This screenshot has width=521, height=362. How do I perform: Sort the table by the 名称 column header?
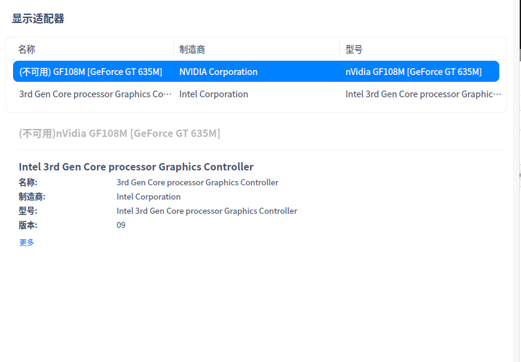click(x=27, y=50)
